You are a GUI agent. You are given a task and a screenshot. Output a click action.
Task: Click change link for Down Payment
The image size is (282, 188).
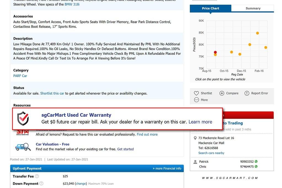click(81, 184)
